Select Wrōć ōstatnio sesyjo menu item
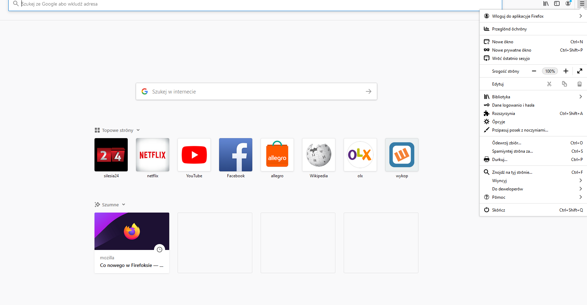This screenshot has height=305, width=587. pyautogui.click(x=533, y=59)
